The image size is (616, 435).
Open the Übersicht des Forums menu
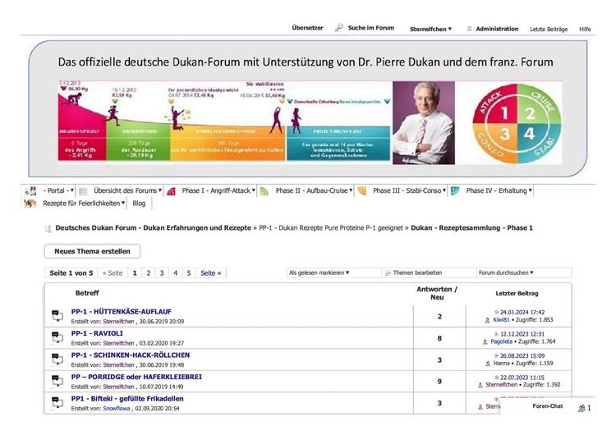[x=126, y=191]
